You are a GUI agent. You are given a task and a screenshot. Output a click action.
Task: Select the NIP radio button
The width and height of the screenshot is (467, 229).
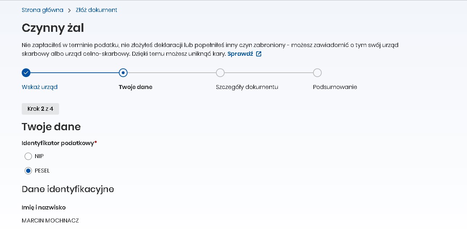(x=28, y=156)
